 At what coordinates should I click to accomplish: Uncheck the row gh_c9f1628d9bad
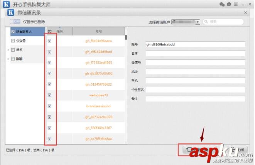[x=50, y=52]
